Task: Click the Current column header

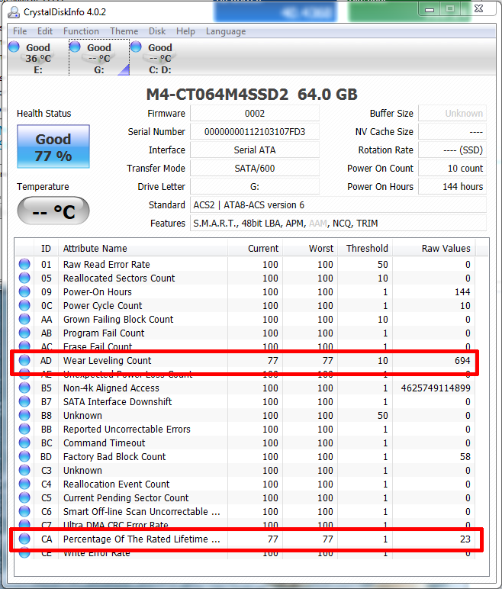Action: click(x=255, y=248)
